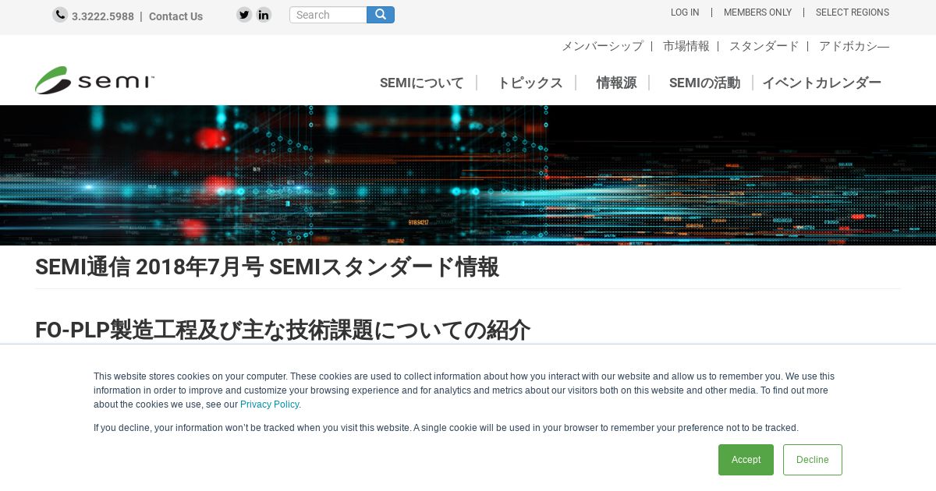Open the 情報源 main menu
Viewport: 936px width, 491px height.
[616, 83]
